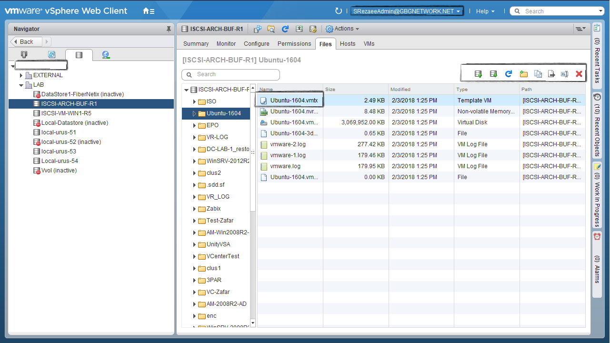This screenshot has width=610, height=343.
Task: Click the Work In Progress panel icon
Action: pyautogui.click(x=597, y=166)
